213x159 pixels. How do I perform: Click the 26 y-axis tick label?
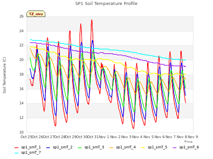coord(21,16)
